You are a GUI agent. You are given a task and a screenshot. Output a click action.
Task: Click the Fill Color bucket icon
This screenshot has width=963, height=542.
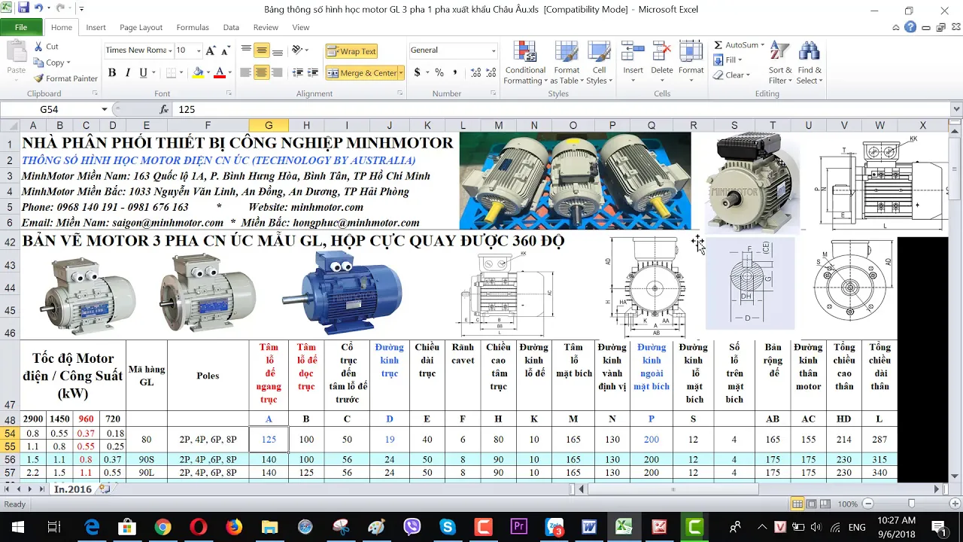pyautogui.click(x=198, y=73)
